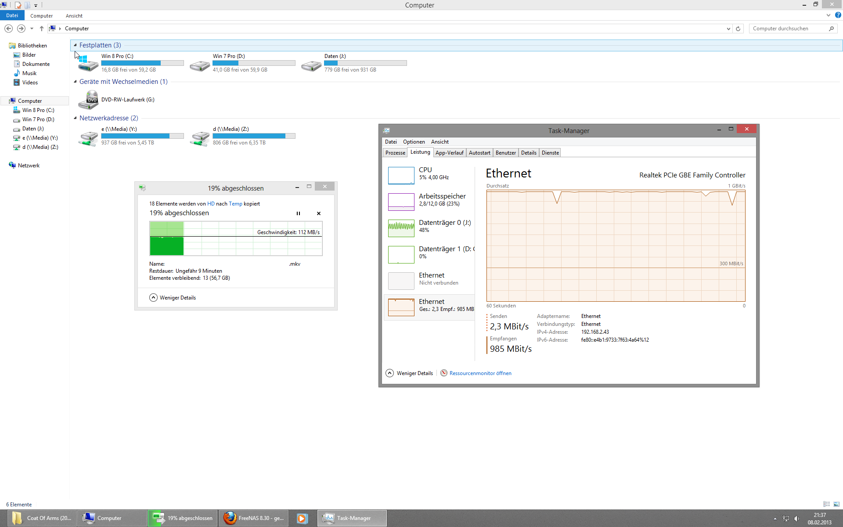Click the up-folder arrow icon
The width and height of the screenshot is (843, 527).
point(42,29)
